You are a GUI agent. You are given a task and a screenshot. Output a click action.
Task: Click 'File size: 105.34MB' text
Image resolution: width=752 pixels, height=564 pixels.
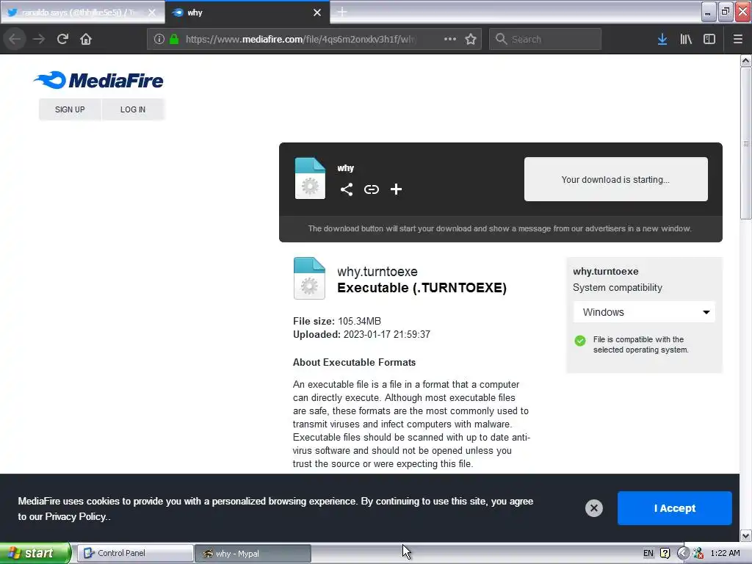pos(336,321)
